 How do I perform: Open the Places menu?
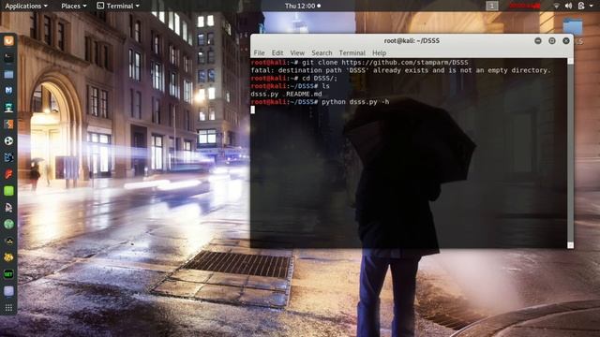[x=74, y=7]
